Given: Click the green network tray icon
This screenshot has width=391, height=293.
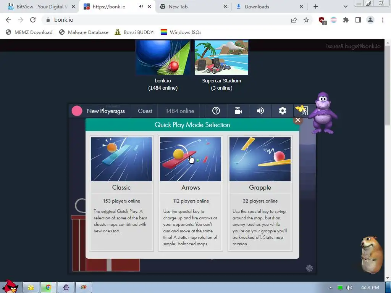Looking at the screenshot, I should (x=340, y=288).
